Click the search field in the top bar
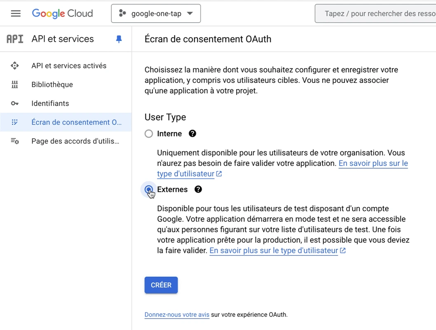 tap(375, 13)
